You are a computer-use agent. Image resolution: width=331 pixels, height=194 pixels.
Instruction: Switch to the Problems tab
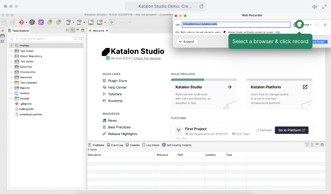[96, 145]
